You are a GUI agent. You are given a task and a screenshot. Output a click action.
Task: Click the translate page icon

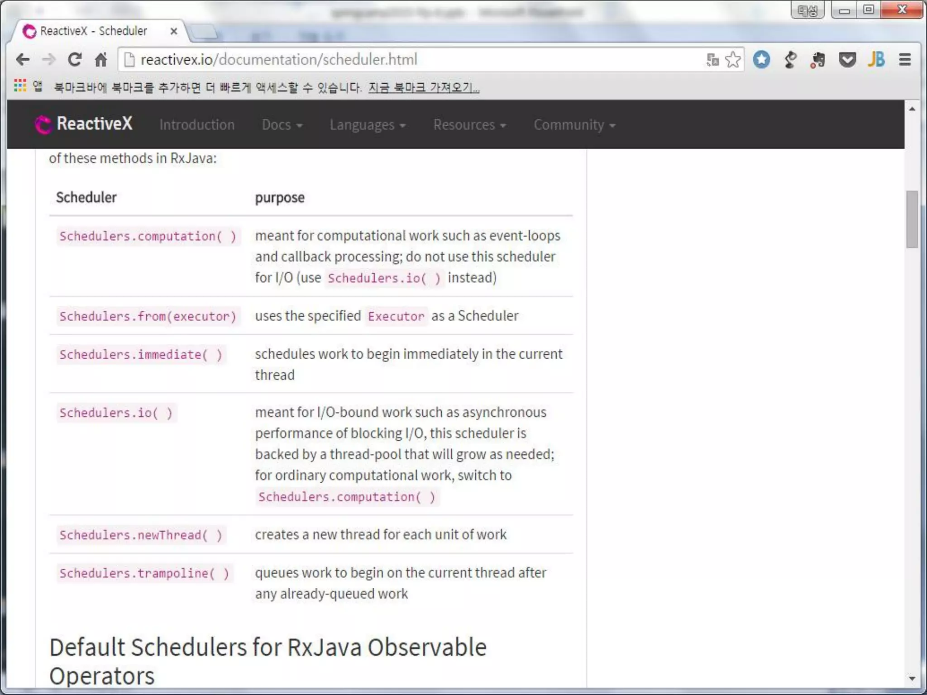[712, 59]
